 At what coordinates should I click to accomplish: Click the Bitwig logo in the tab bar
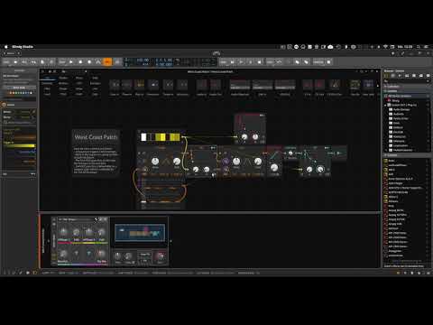pos(216,53)
